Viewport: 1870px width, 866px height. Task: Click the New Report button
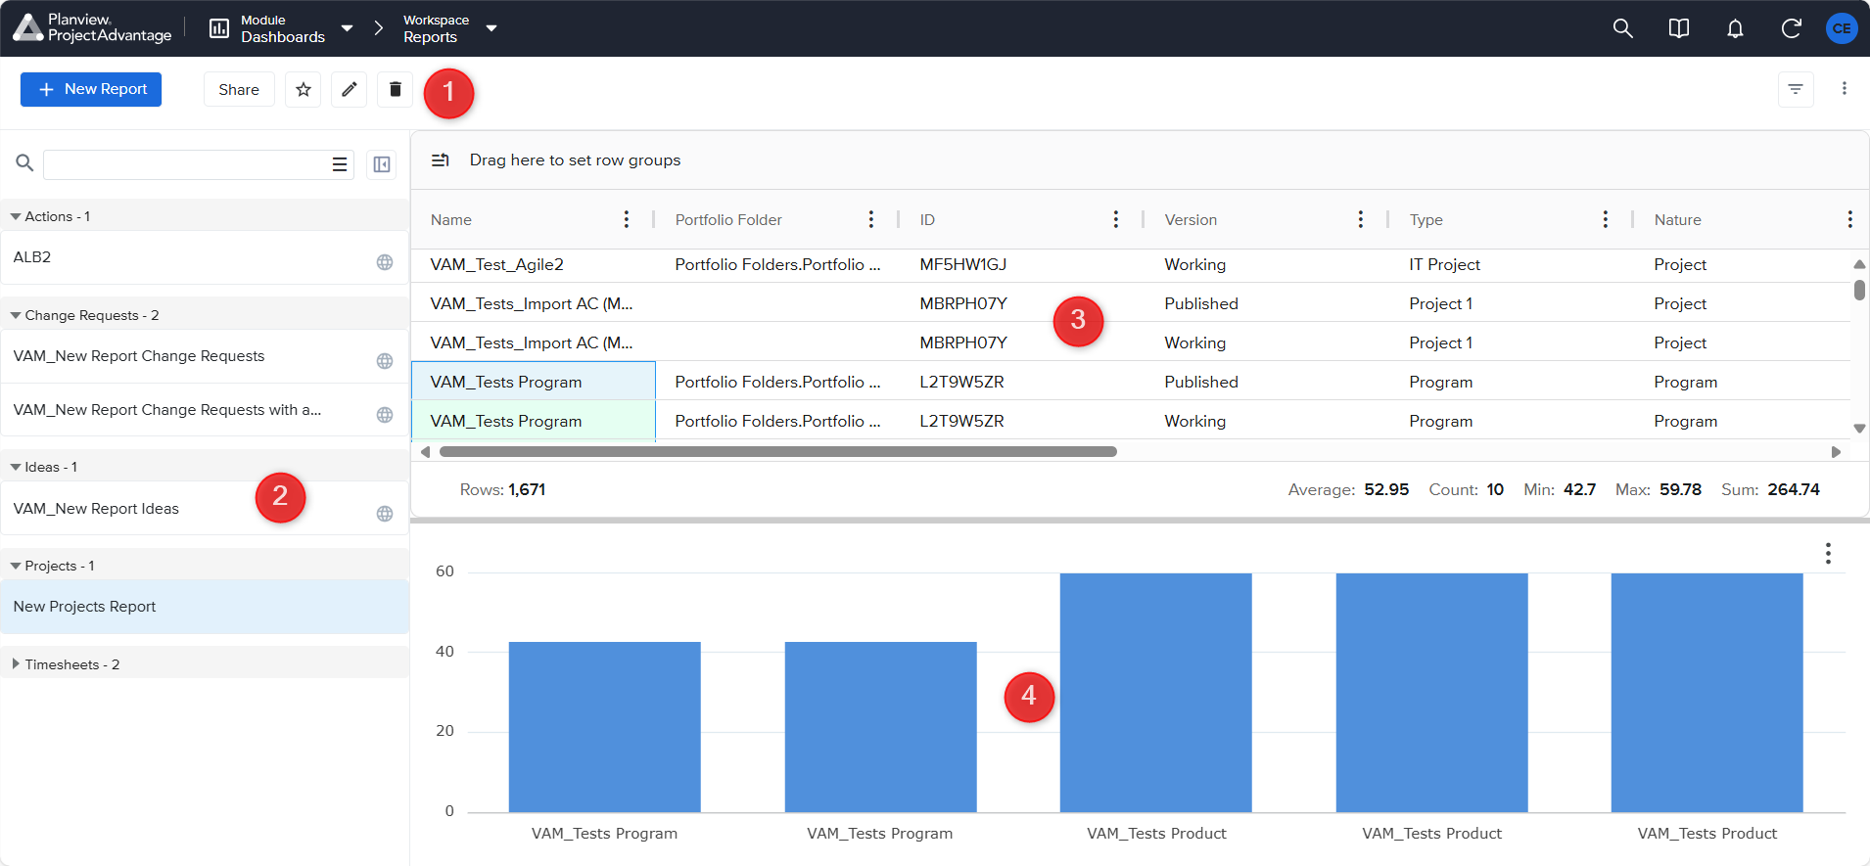coord(91,89)
